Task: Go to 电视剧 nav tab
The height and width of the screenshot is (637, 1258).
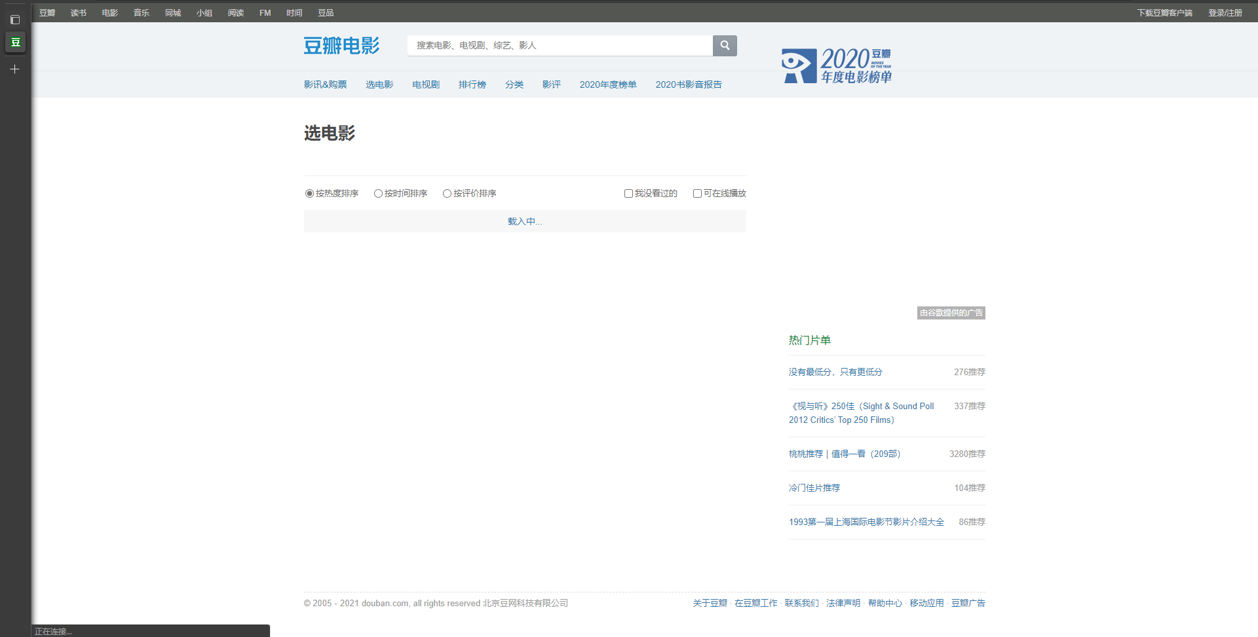Action: pyautogui.click(x=426, y=84)
